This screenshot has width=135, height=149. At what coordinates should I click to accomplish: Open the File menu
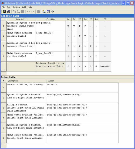click(x=3, y=7)
